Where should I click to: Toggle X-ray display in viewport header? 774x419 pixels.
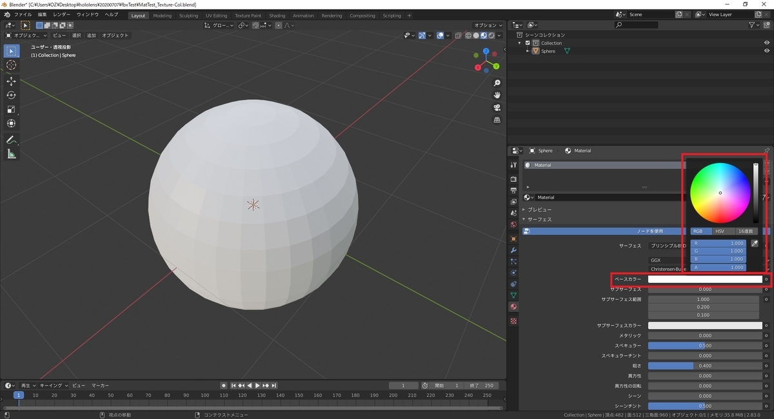[x=457, y=35]
